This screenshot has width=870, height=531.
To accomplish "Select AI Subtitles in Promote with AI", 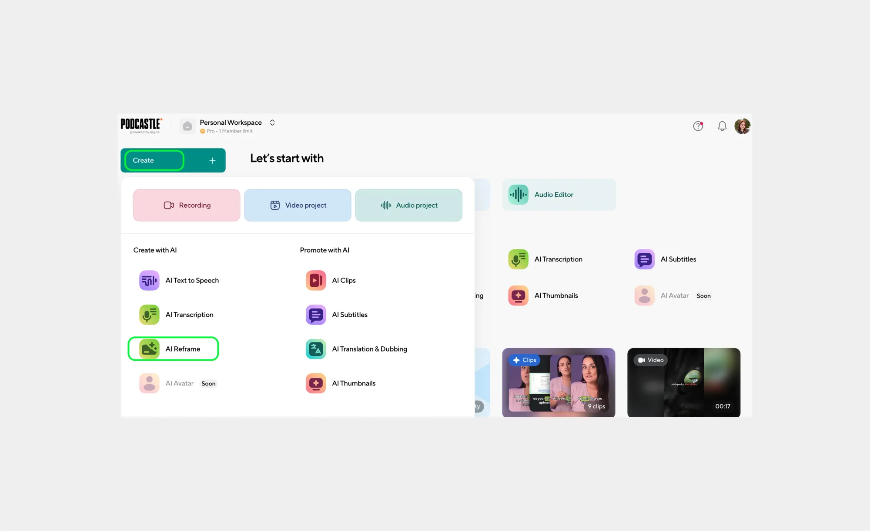I will click(x=349, y=315).
